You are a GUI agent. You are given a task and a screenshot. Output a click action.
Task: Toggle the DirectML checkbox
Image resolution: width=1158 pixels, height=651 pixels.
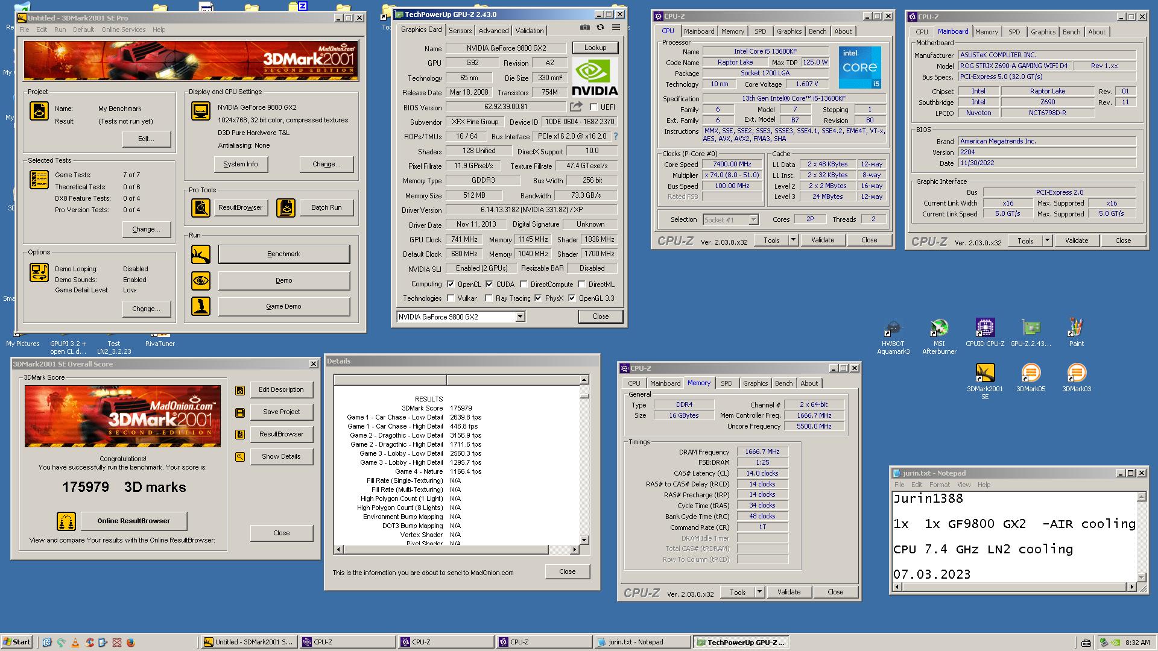tap(581, 285)
